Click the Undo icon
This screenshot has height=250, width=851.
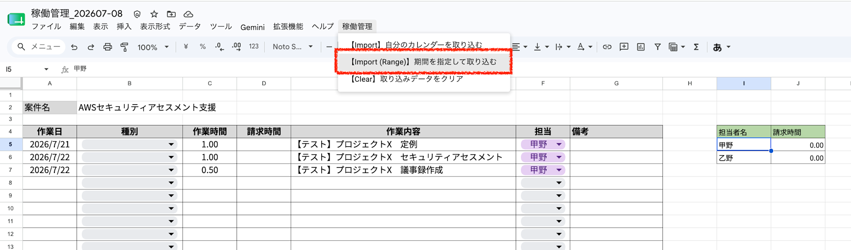tap(74, 47)
